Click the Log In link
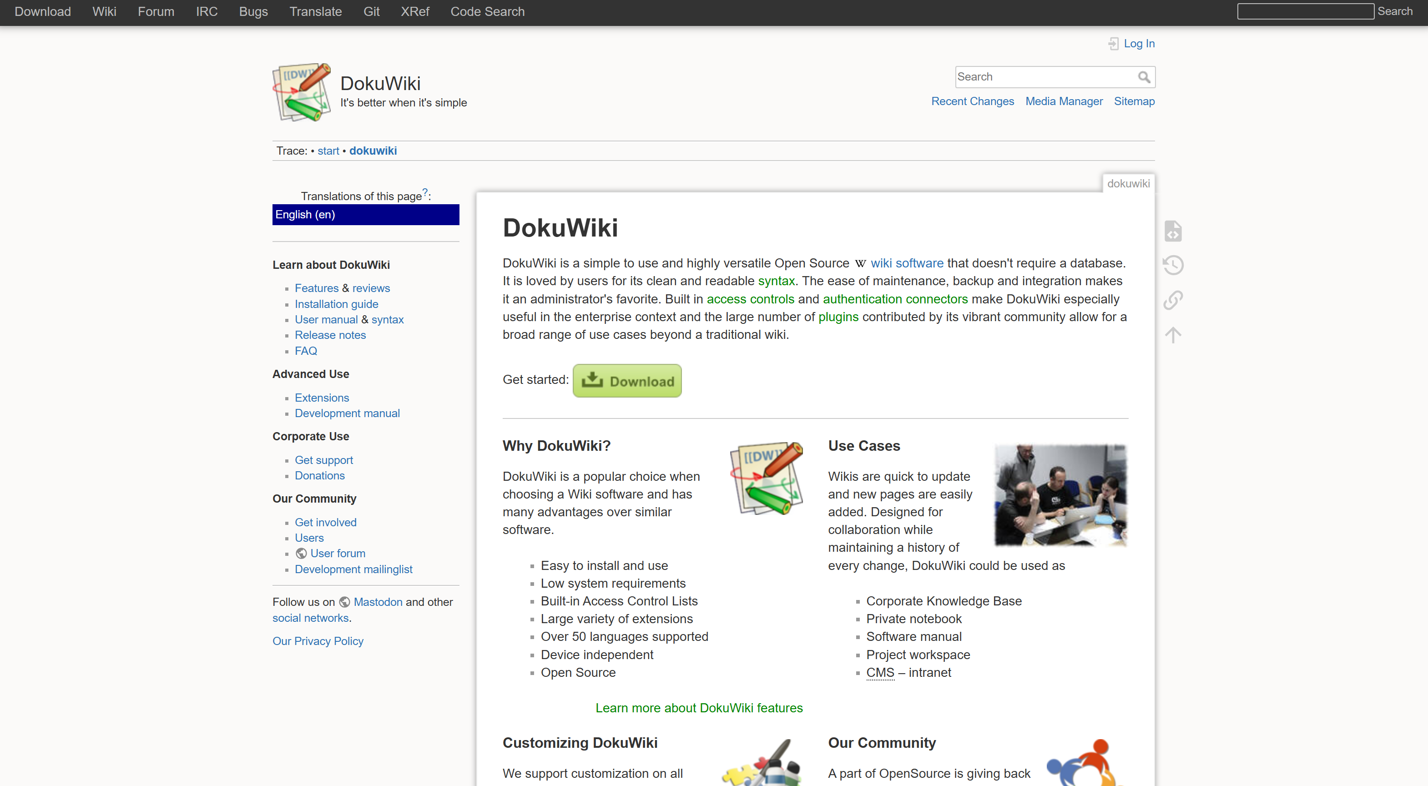The image size is (1428, 786). click(x=1139, y=44)
